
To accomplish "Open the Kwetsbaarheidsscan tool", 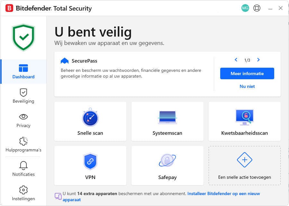I will 244,121.
